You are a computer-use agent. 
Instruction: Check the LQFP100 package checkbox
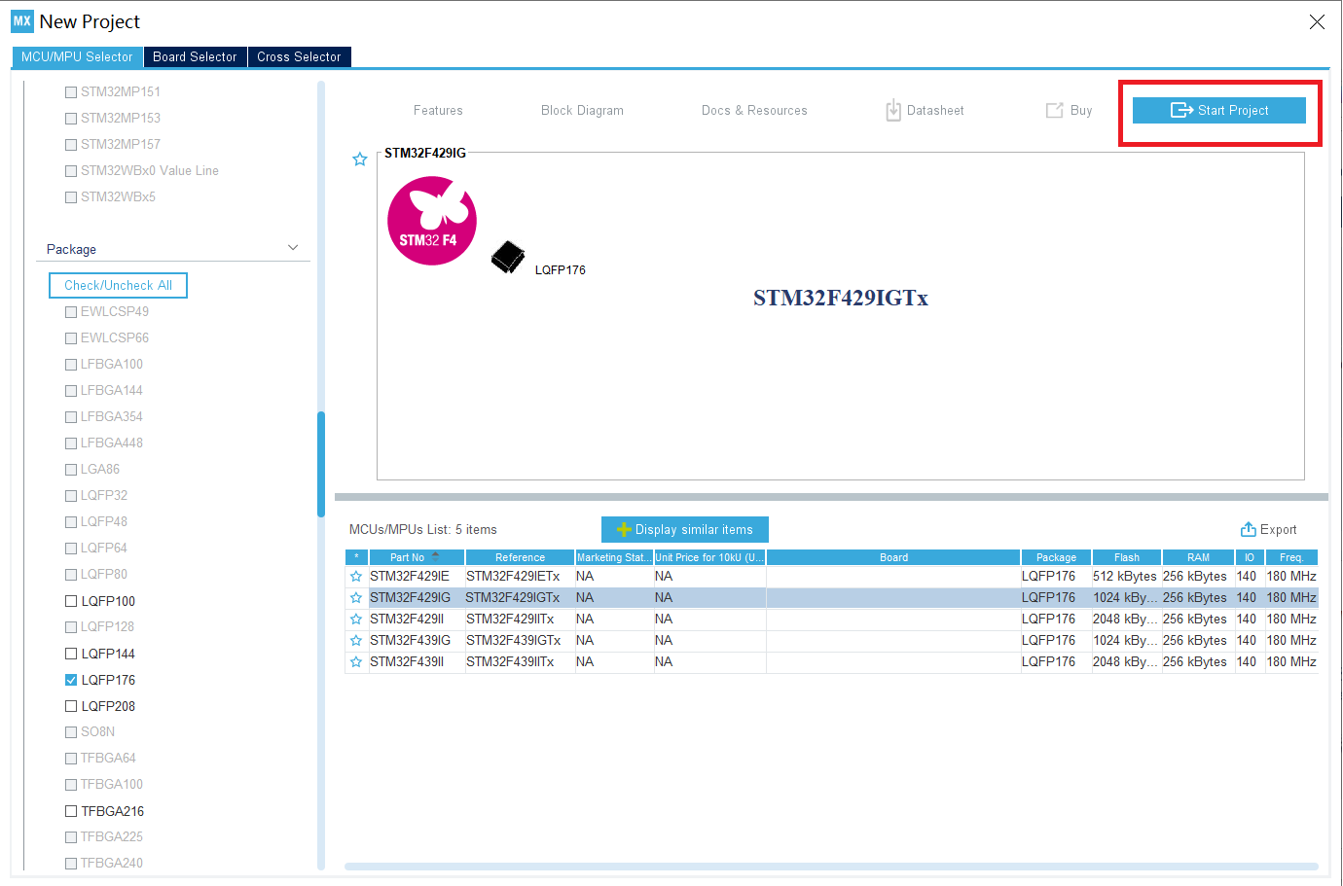pyautogui.click(x=71, y=601)
